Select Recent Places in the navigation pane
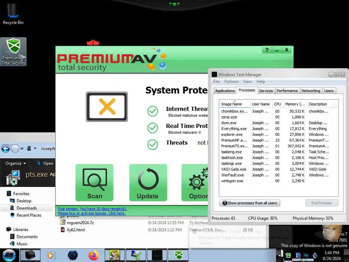This screenshot has height=262, width=349. [x=29, y=215]
